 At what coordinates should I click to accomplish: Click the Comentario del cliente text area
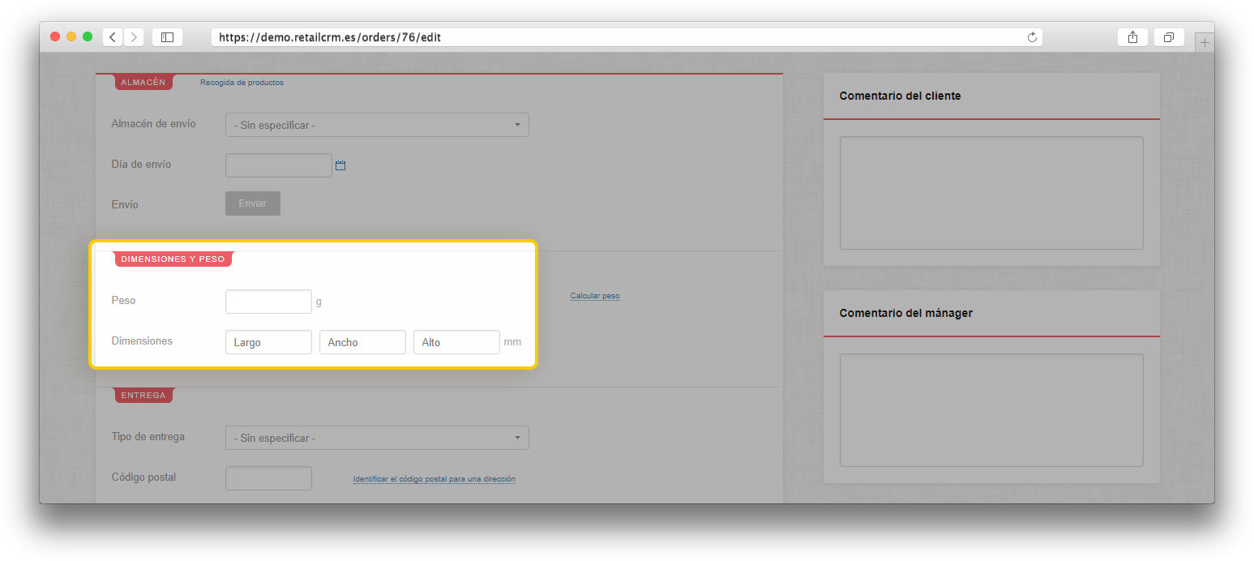(991, 193)
